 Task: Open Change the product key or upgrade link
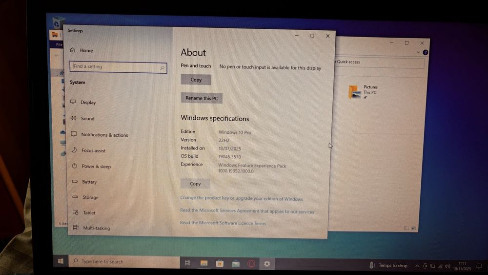coord(242,198)
